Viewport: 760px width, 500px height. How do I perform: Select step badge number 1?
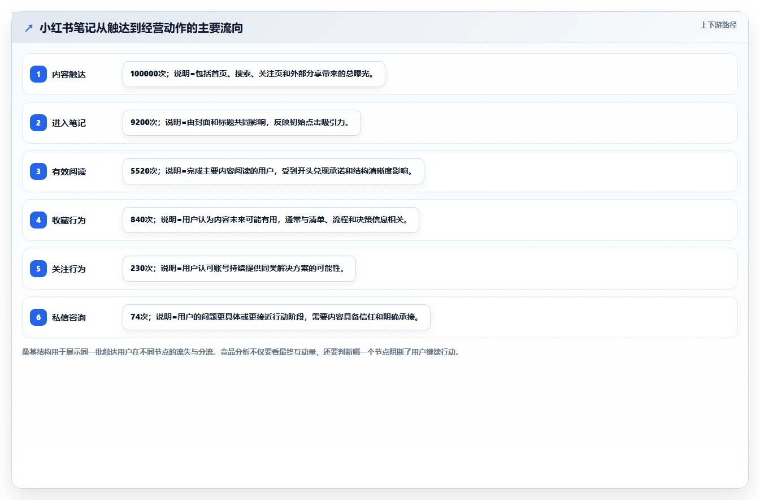[38, 74]
